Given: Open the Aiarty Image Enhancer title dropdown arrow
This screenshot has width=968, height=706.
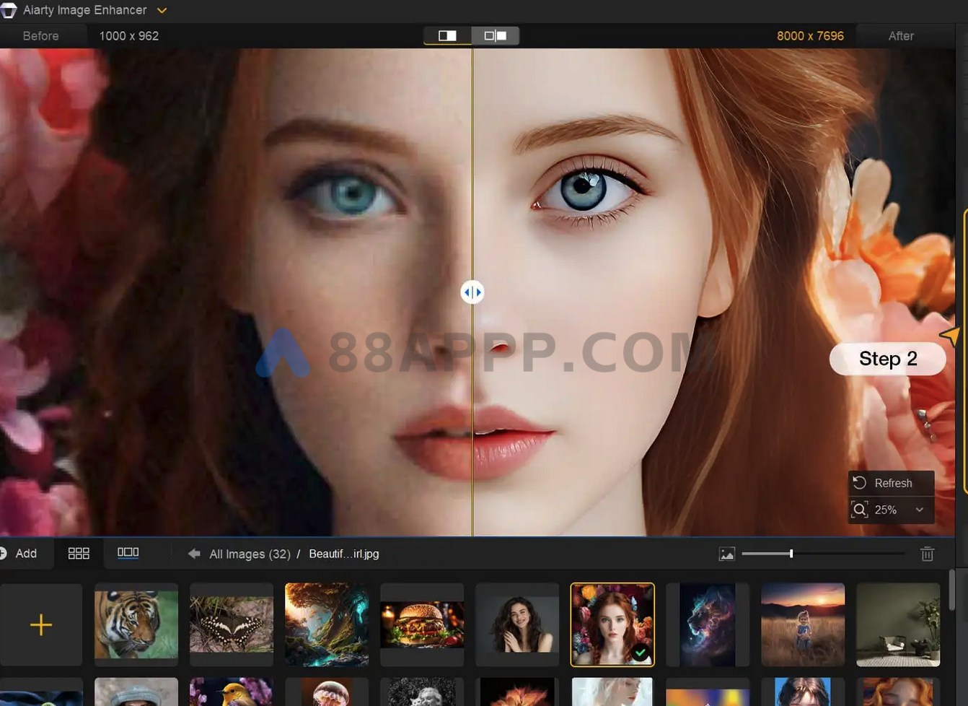Looking at the screenshot, I should point(162,11).
